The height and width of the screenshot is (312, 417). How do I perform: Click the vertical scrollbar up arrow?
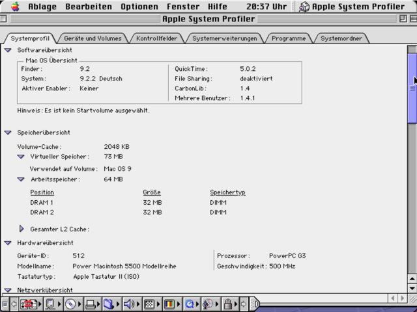(412, 279)
